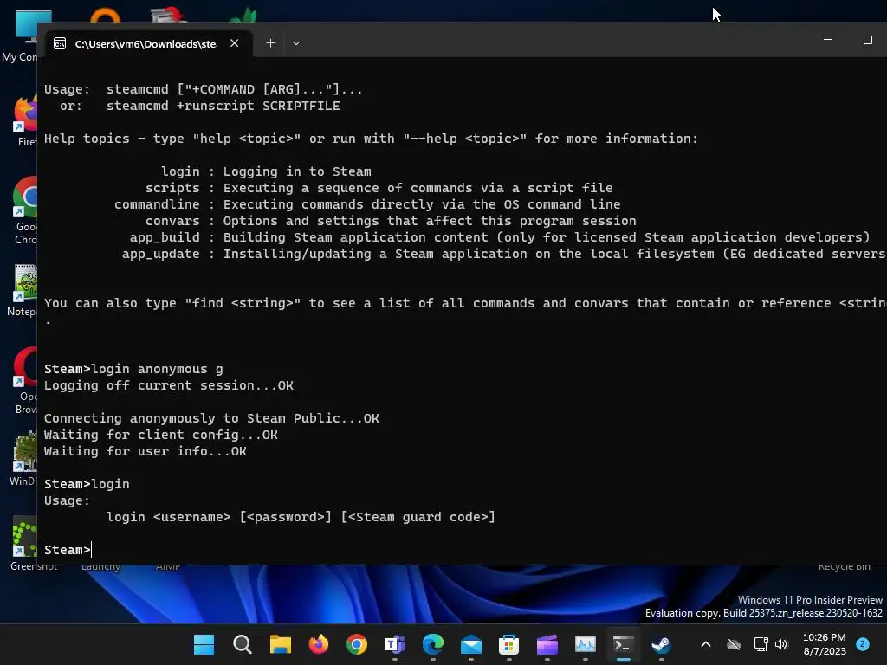
Task: Open volume control in system tray
Action: 781,644
